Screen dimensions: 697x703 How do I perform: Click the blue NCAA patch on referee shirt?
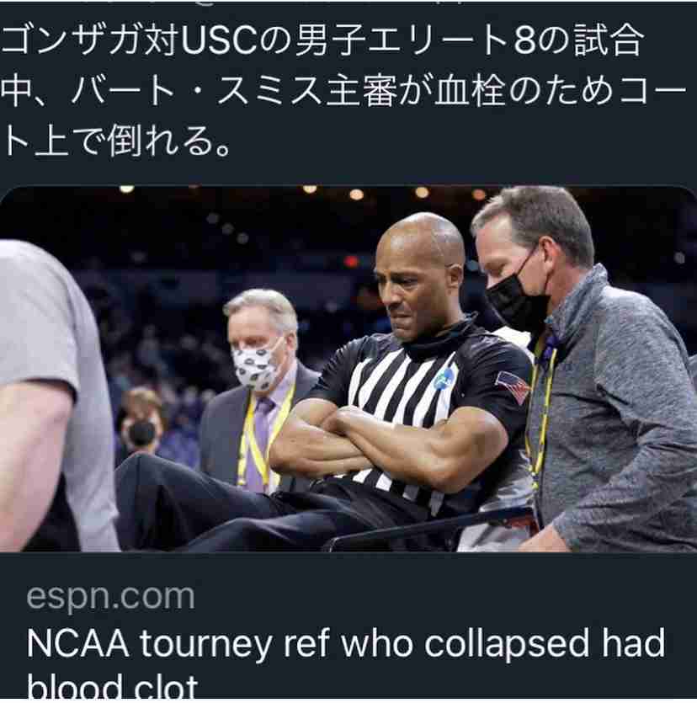click(x=443, y=380)
